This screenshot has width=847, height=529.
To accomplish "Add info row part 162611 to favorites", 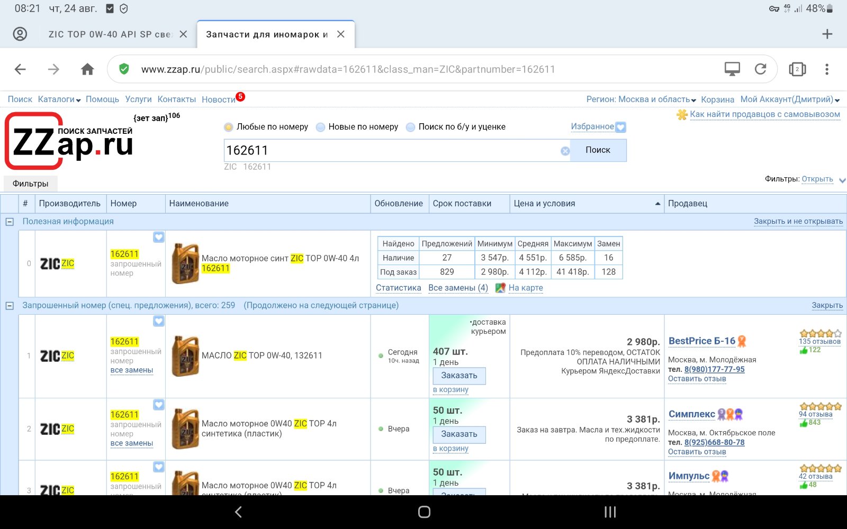I will (x=159, y=237).
